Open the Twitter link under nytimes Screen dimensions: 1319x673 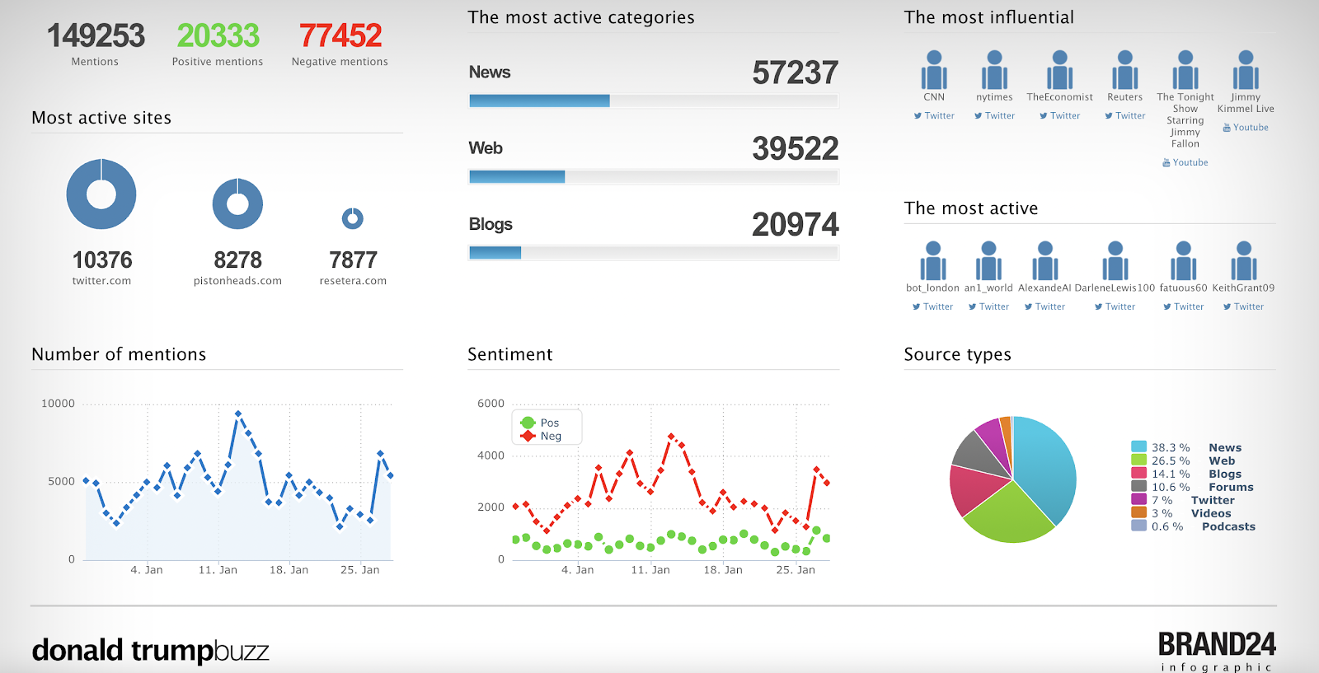(994, 116)
